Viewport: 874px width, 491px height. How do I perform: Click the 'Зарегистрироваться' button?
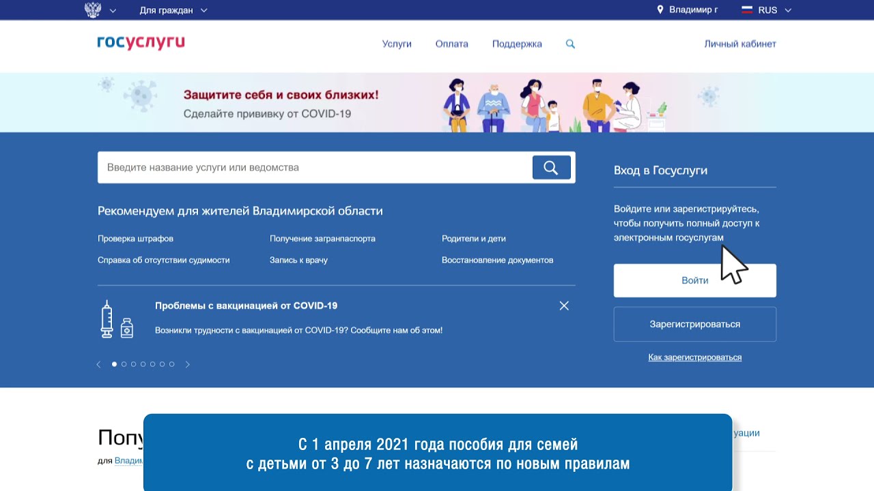coord(695,324)
